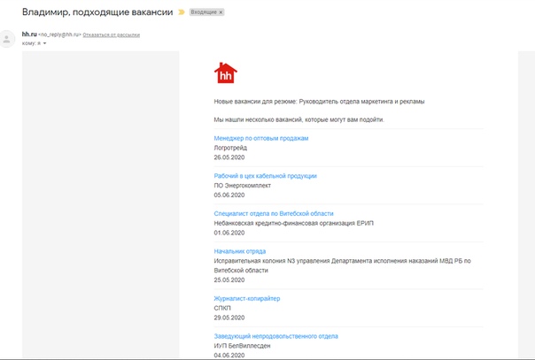Screen dimensions: 535x360
Task: Open vacancy Менеджер по оптовым продажам
Action: (261, 138)
